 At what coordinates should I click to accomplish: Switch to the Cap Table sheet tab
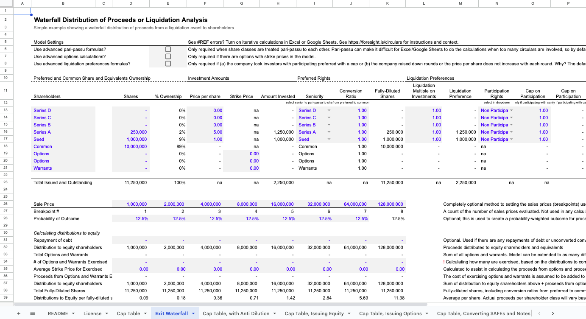click(128, 313)
